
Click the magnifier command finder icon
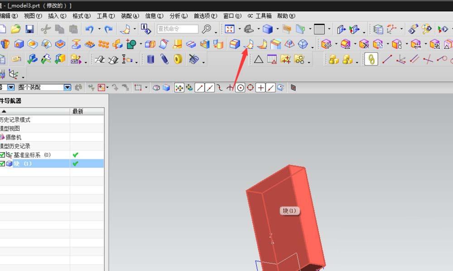coord(207,29)
